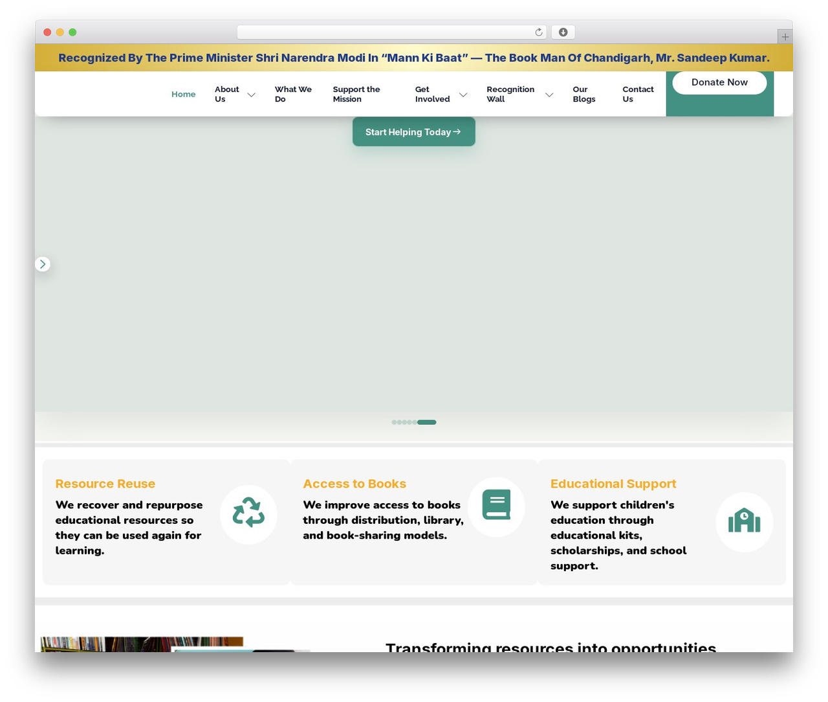Viewport: 828px width, 702px height.
Task: Select the active green slider pagination pill
Action: (427, 422)
